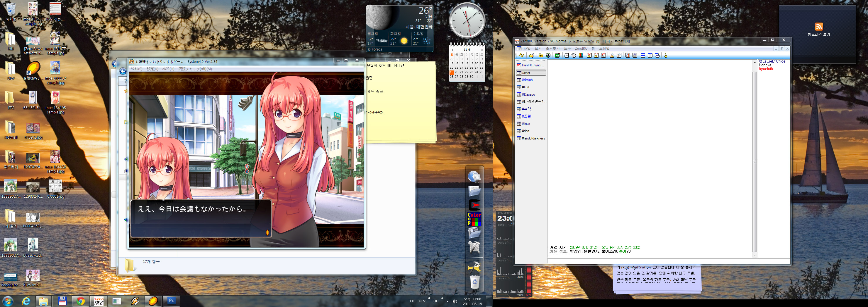
Task: Click the Foreca link in weather gadget
Action: [375, 49]
